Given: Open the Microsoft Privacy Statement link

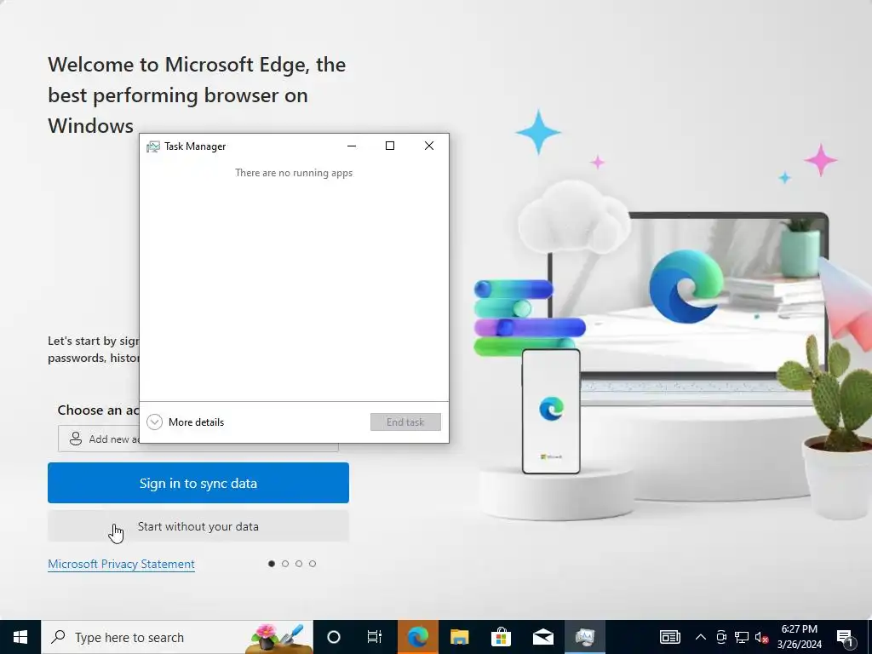Looking at the screenshot, I should point(121,564).
